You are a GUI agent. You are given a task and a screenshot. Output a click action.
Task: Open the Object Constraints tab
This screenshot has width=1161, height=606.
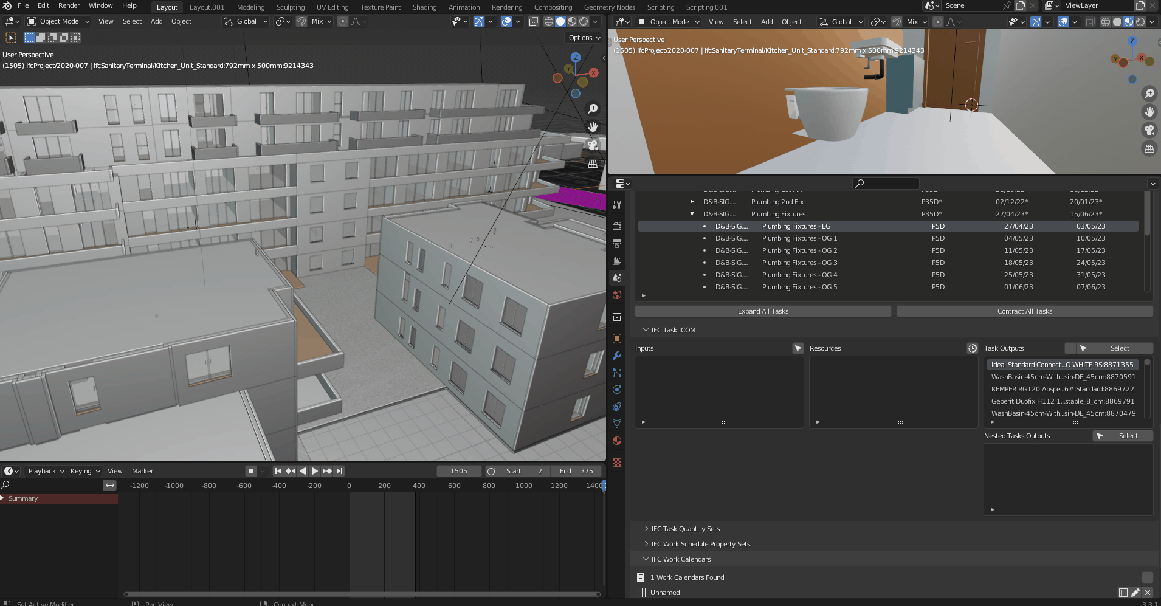(617, 407)
